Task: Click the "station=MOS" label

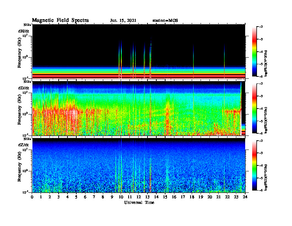Action: [x=165, y=21]
